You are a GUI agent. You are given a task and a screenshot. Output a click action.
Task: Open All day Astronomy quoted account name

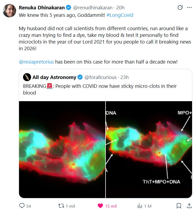(x=54, y=77)
